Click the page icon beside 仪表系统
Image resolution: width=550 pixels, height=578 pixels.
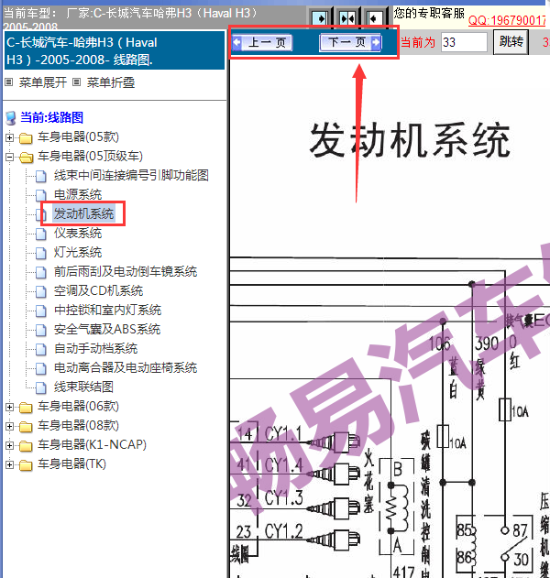click(x=41, y=234)
